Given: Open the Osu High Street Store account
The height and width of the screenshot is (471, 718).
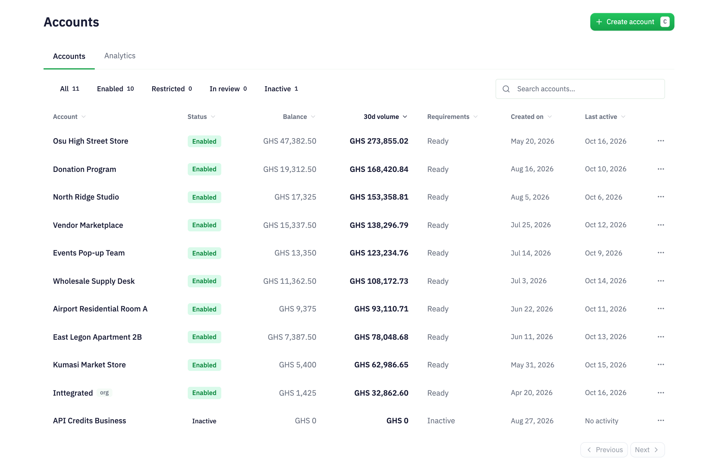Looking at the screenshot, I should coord(91,141).
